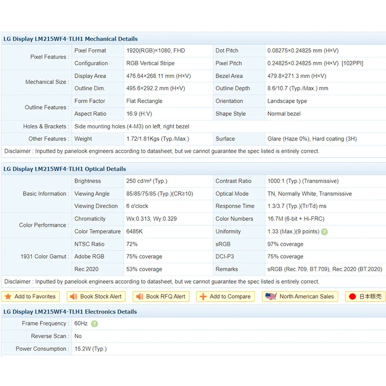Click the Book Stock Alert button label
This screenshot has width=386, height=386.
[x=101, y=296]
